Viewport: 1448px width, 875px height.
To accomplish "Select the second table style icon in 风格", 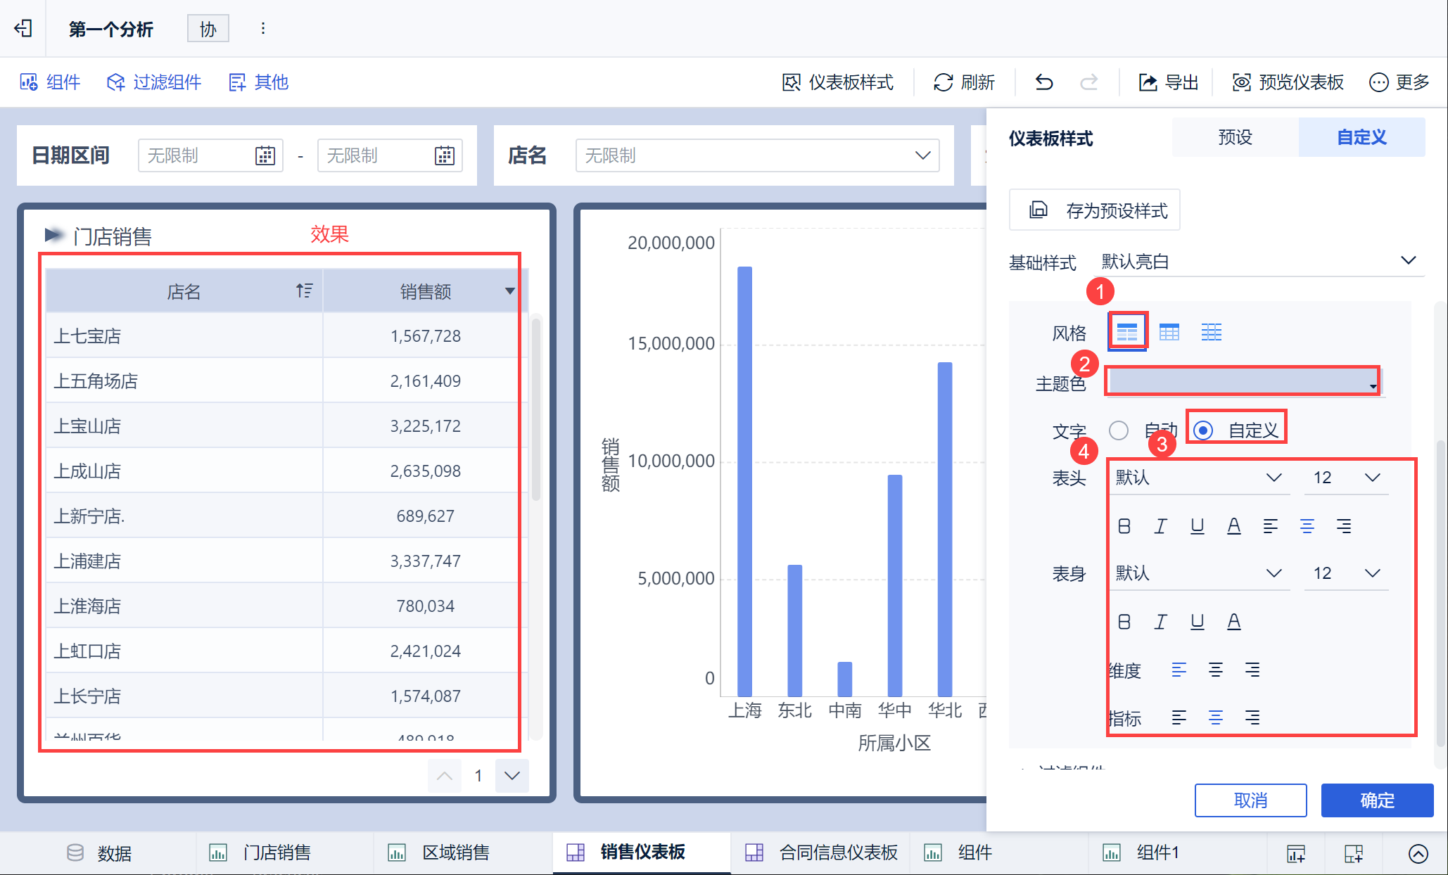I will pyautogui.click(x=1169, y=332).
